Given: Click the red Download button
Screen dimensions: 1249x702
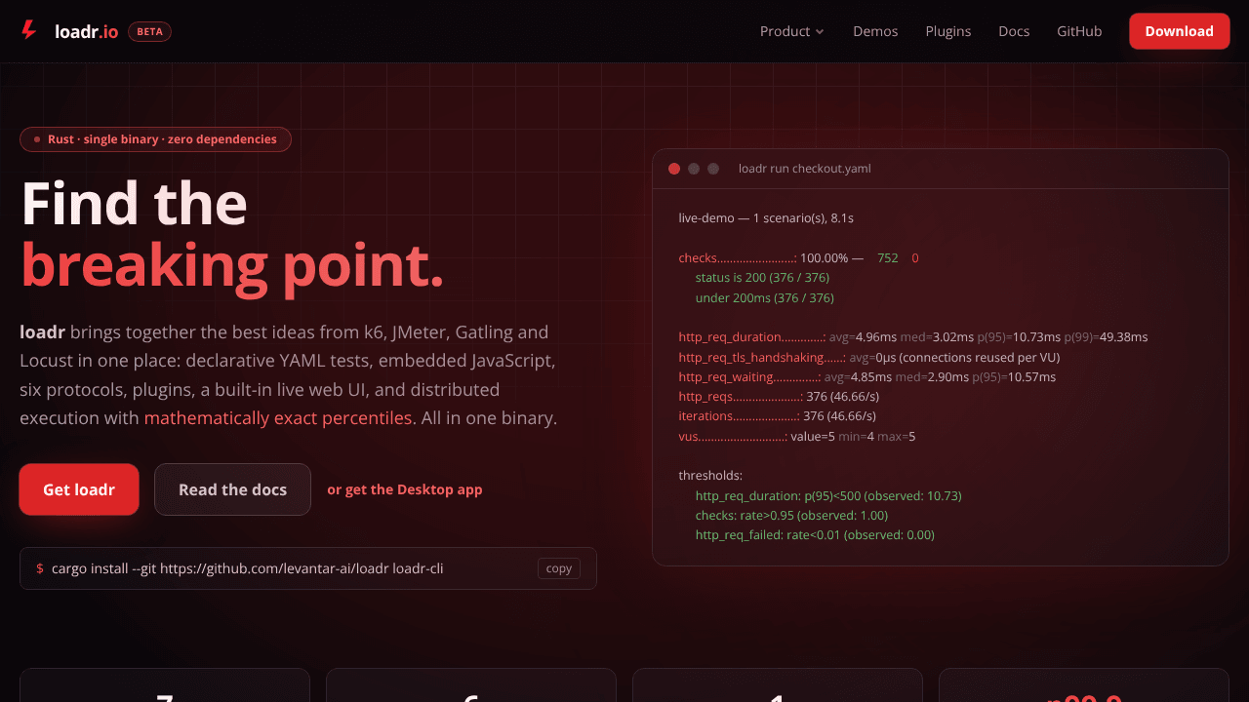Looking at the screenshot, I should [x=1179, y=31].
